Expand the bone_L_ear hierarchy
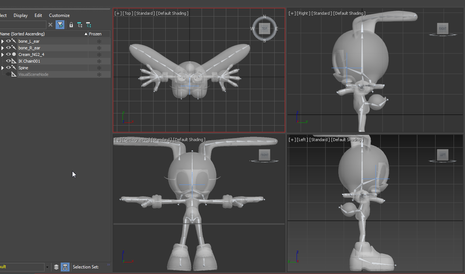465x274 pixels. (x=3, y=41)
